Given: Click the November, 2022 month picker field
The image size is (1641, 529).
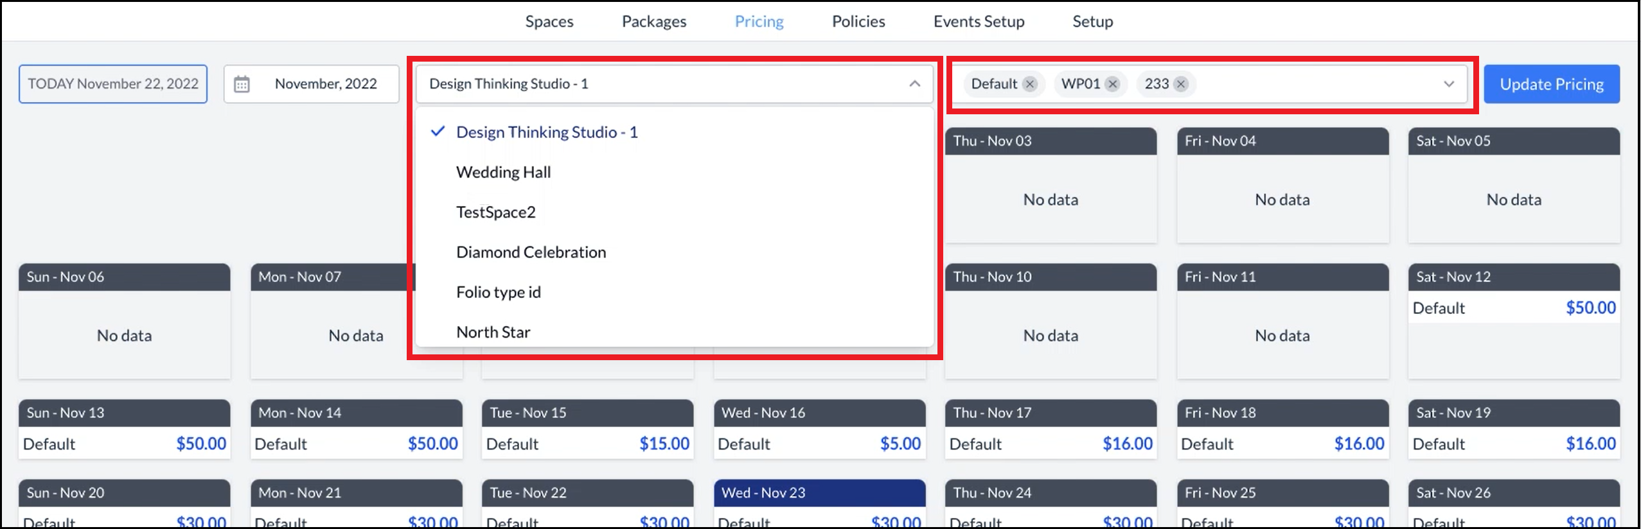Looking at the screenshot, I should [325, 84].
